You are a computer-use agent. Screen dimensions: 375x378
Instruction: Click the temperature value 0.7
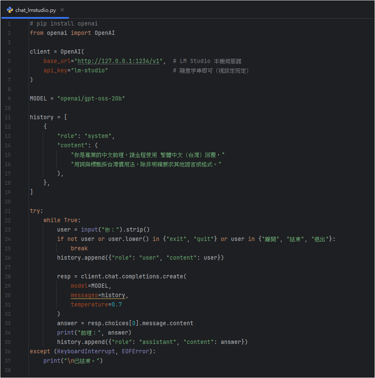[117, 304]
